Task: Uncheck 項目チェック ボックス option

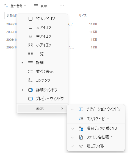Action: pyautogui.click(x=73, y=129)
